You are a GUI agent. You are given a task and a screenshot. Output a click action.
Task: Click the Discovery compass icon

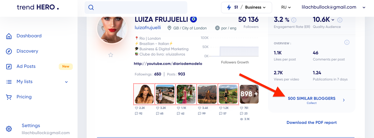[9, 51]
